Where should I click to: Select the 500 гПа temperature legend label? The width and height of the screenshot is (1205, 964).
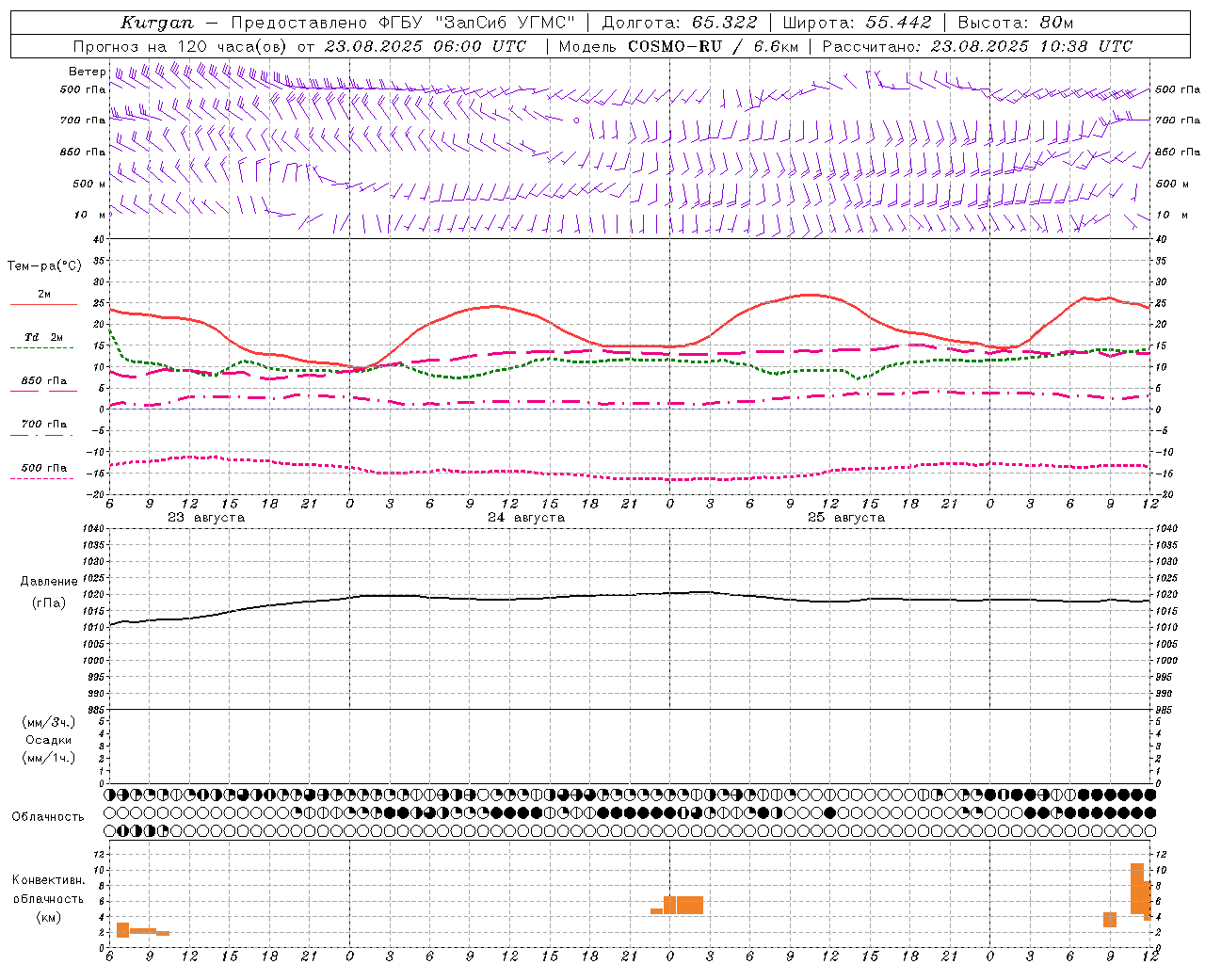[44, 468]
